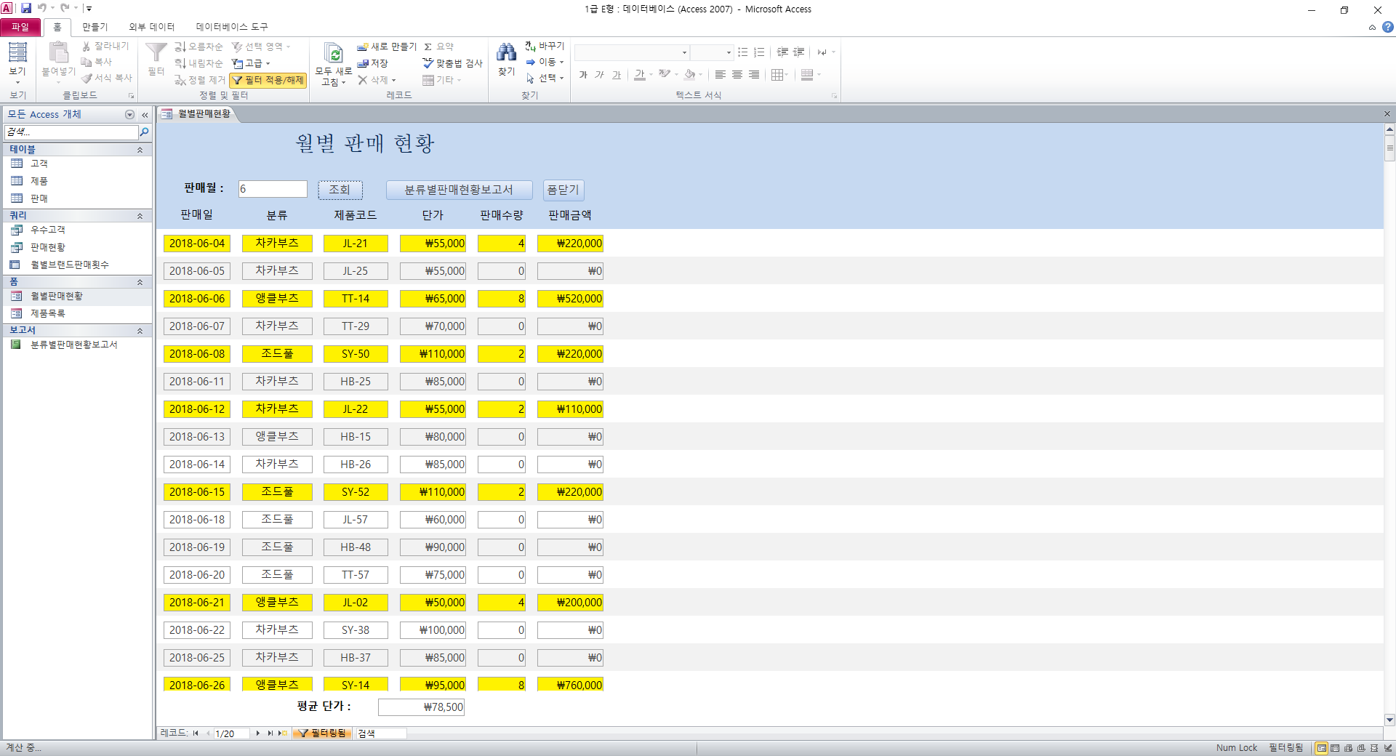This screenshot has width=1396, height=756.
Task: Toggle the Filter Apply/Remove button
Action: pos(268,80)
